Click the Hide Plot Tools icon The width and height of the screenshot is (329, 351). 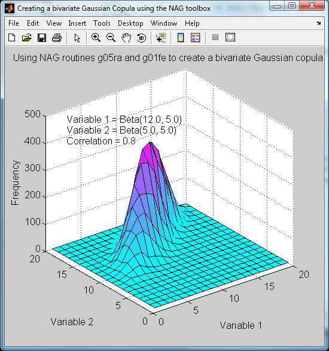(215, 37)
